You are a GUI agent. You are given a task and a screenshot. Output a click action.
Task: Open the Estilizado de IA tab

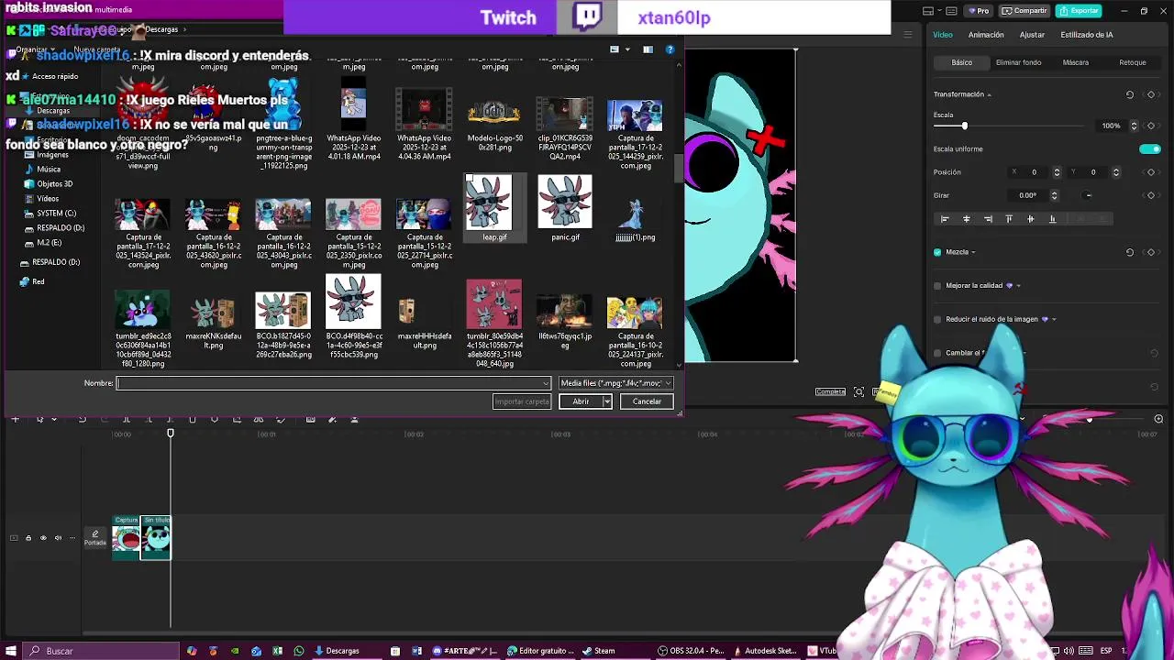pyautogui.click(x=1087, y=35)
